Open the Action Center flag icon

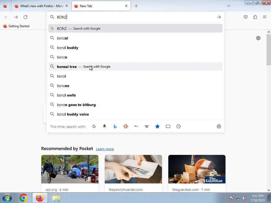click(231, 198)
